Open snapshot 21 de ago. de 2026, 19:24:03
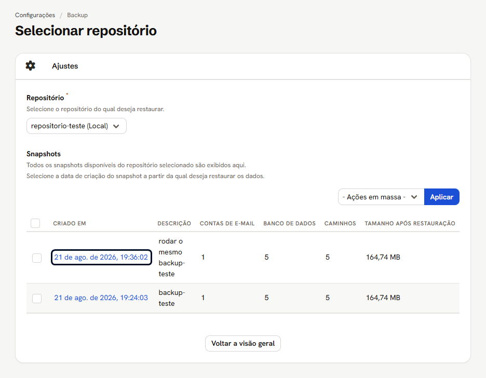This screenshot has height=378, width=486. point(101,298)
